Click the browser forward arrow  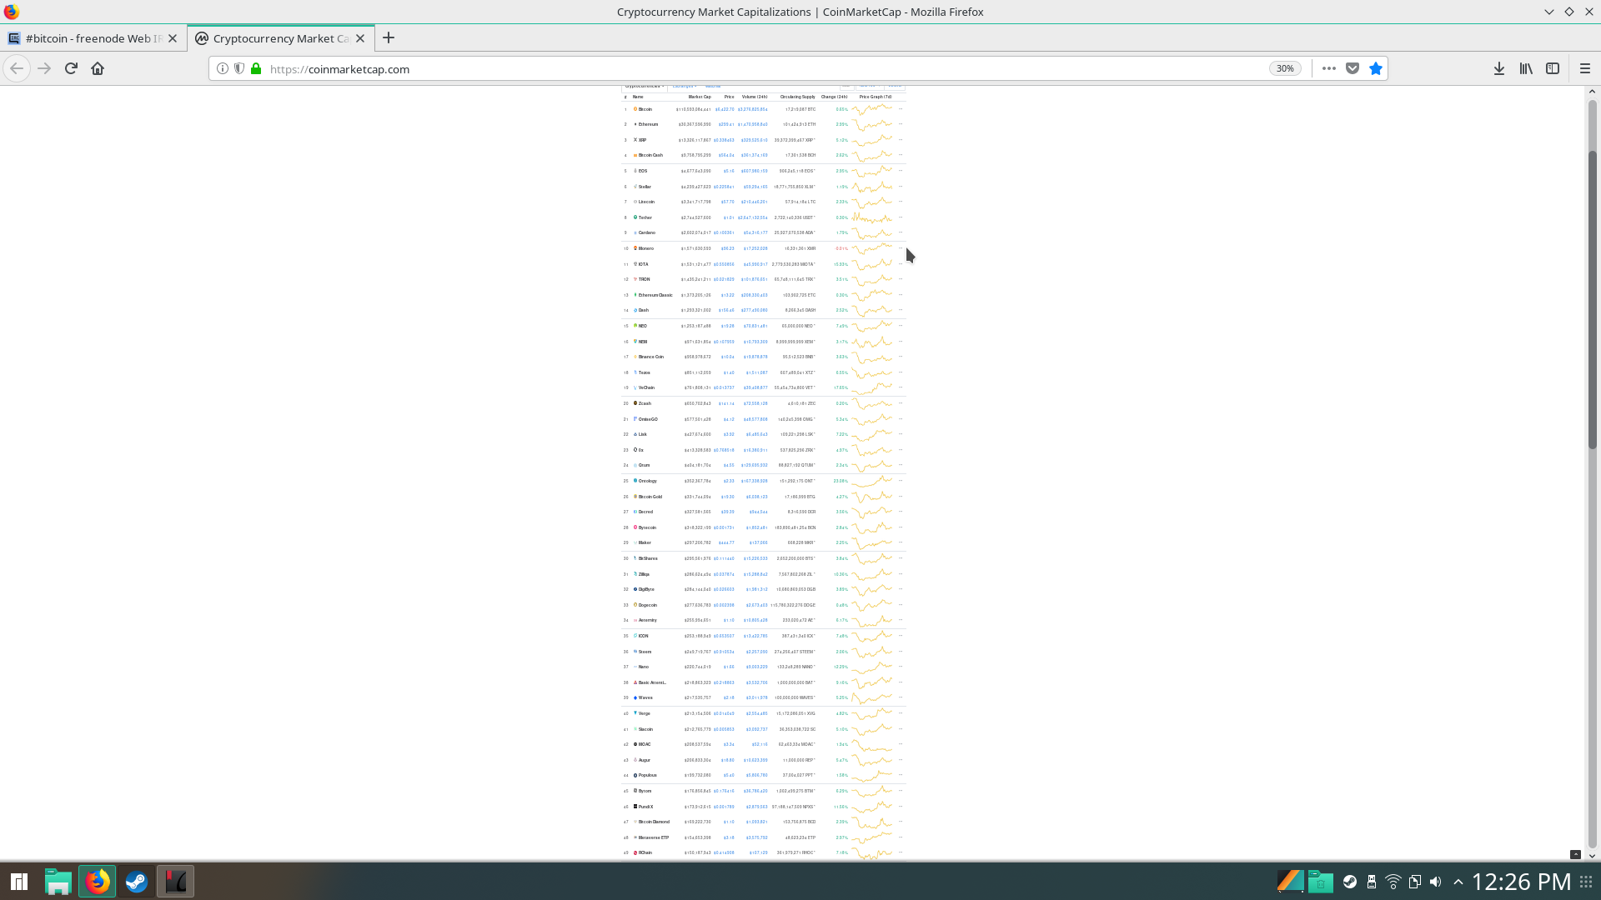point(44,68)
